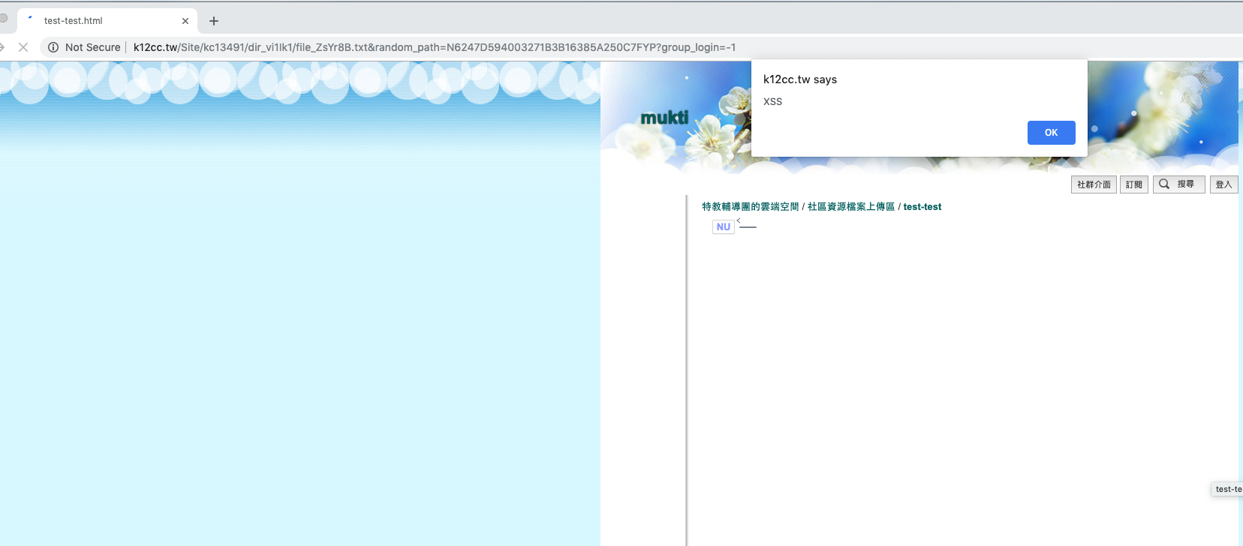Viewport: 1243px width, 546px height.
Task: Close the test-test.html tab
Action: pos(185,21)
